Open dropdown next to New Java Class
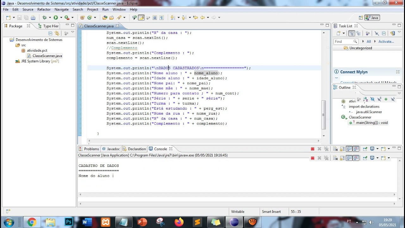The image size is (405, 228). [x=95, y=18]
